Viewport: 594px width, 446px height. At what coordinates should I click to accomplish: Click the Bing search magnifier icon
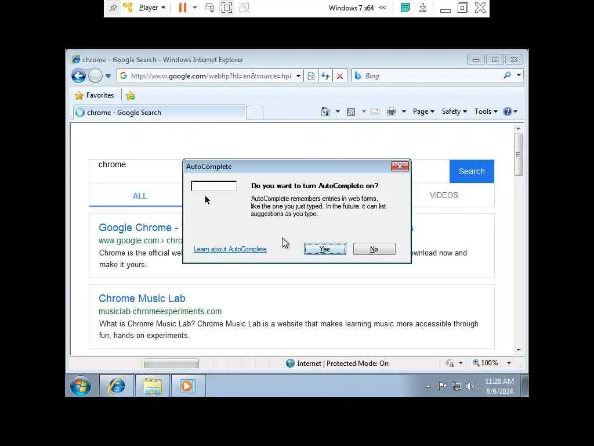tap(507, 75)
